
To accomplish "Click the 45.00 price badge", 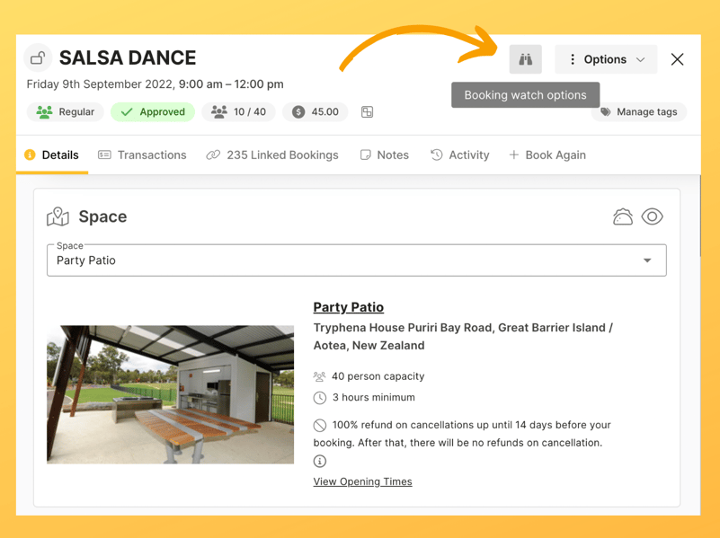I will click(x=315, y=112).
